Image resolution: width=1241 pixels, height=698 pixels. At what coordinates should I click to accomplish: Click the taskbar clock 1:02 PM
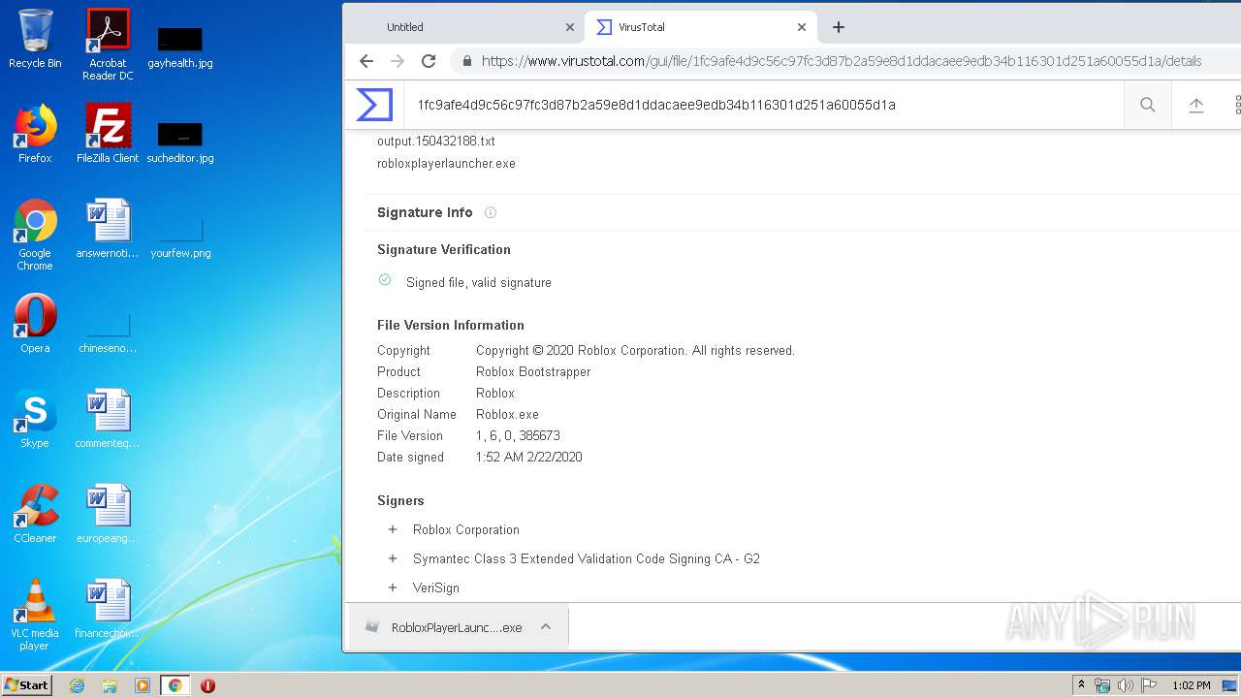(x=1191, y=685)
